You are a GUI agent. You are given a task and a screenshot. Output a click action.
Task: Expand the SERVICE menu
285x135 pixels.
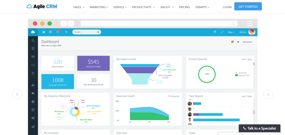120,7
